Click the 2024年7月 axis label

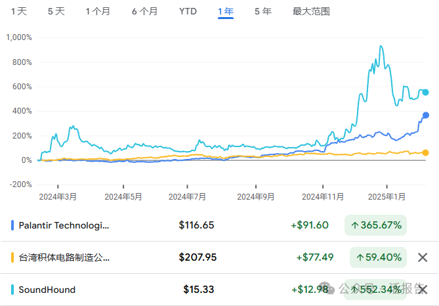pyautogui.click(x=187, y=197)
